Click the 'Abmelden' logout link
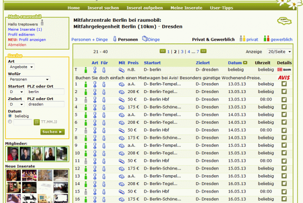 [x=17, y=45]
